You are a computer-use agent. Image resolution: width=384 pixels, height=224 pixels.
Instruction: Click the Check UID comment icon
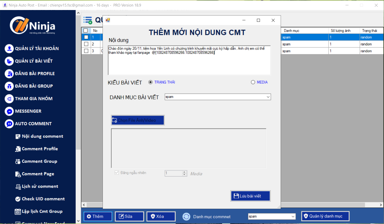click(x=18, y=199)
